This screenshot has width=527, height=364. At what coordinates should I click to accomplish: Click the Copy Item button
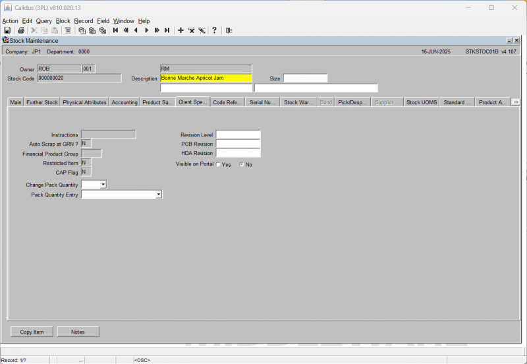[32, 332]
